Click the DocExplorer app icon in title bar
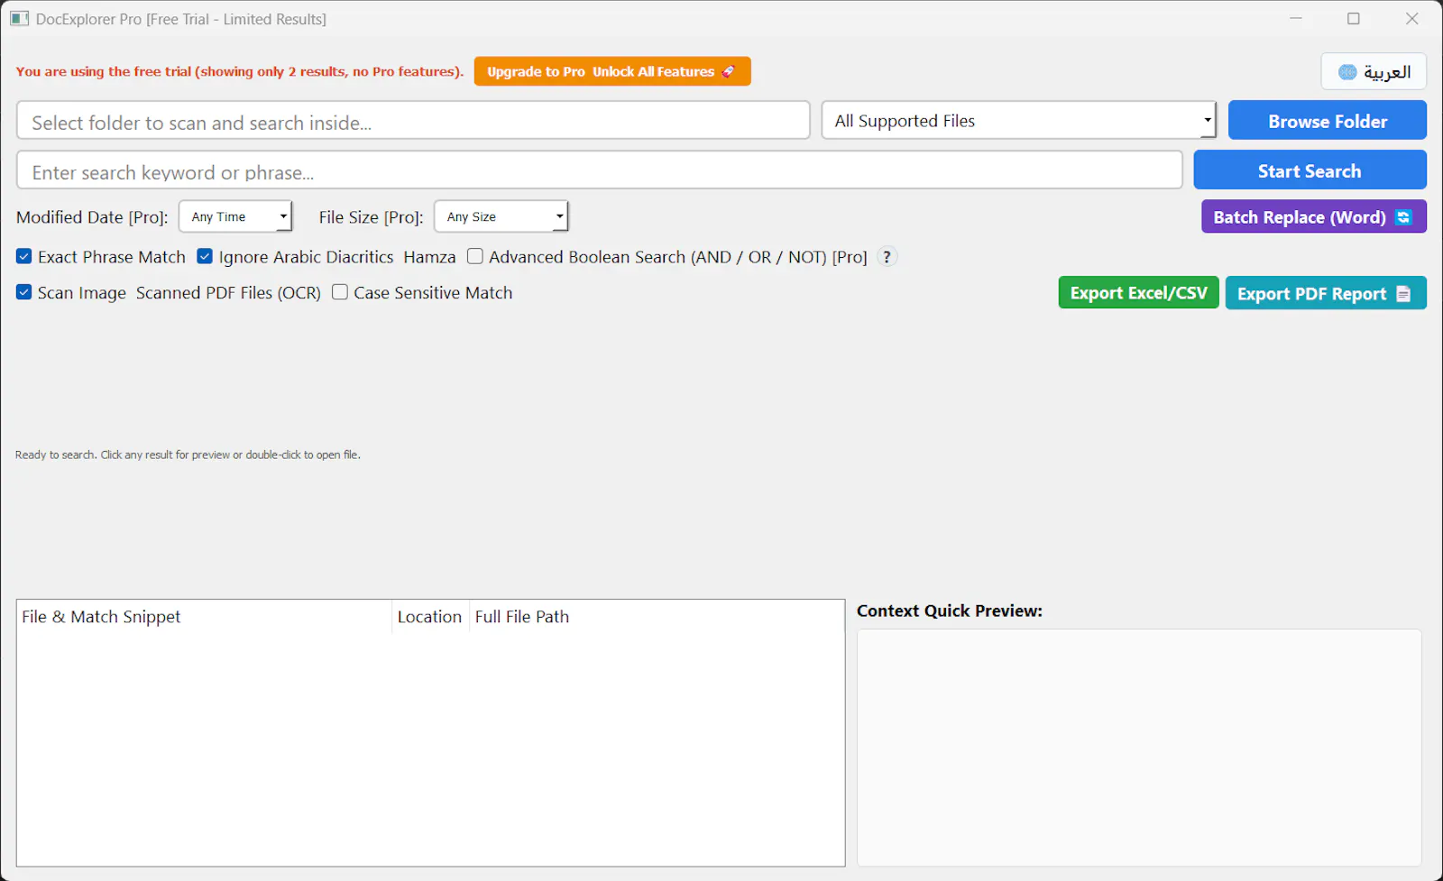Screen dimensions: 1443x881 [x=20, y=19]
